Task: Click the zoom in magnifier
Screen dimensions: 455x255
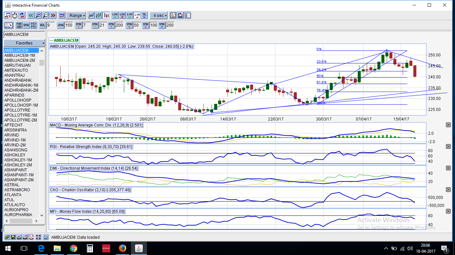Action: point(38,15)
